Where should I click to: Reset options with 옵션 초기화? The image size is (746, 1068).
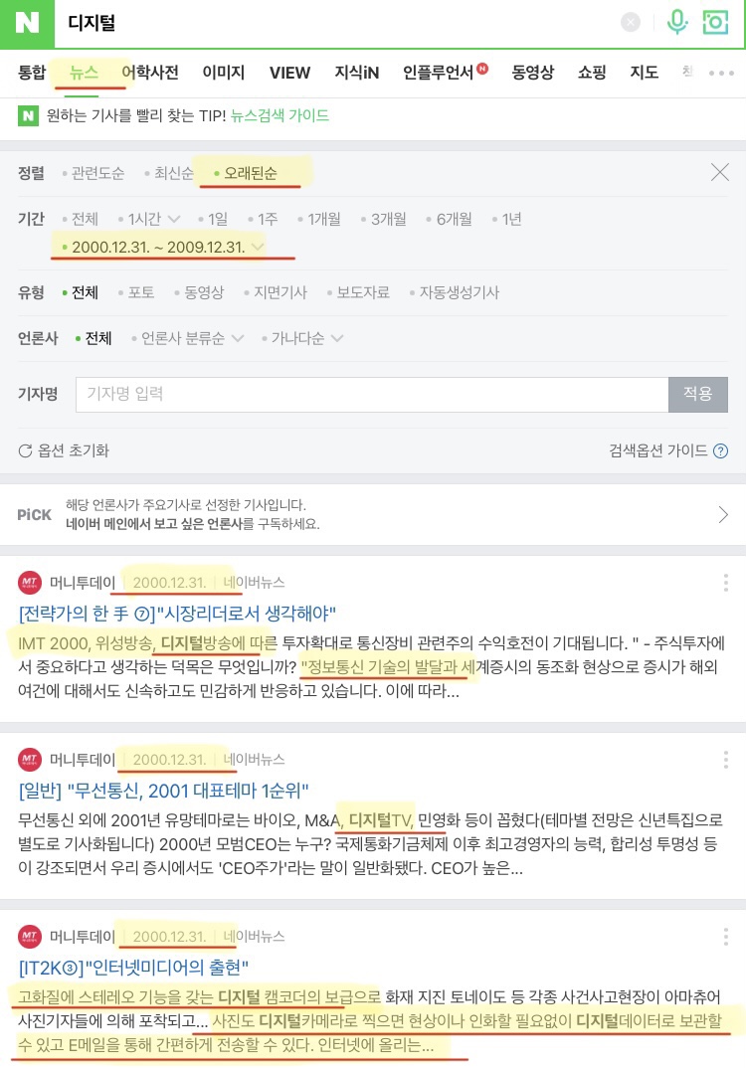[64, 450]
